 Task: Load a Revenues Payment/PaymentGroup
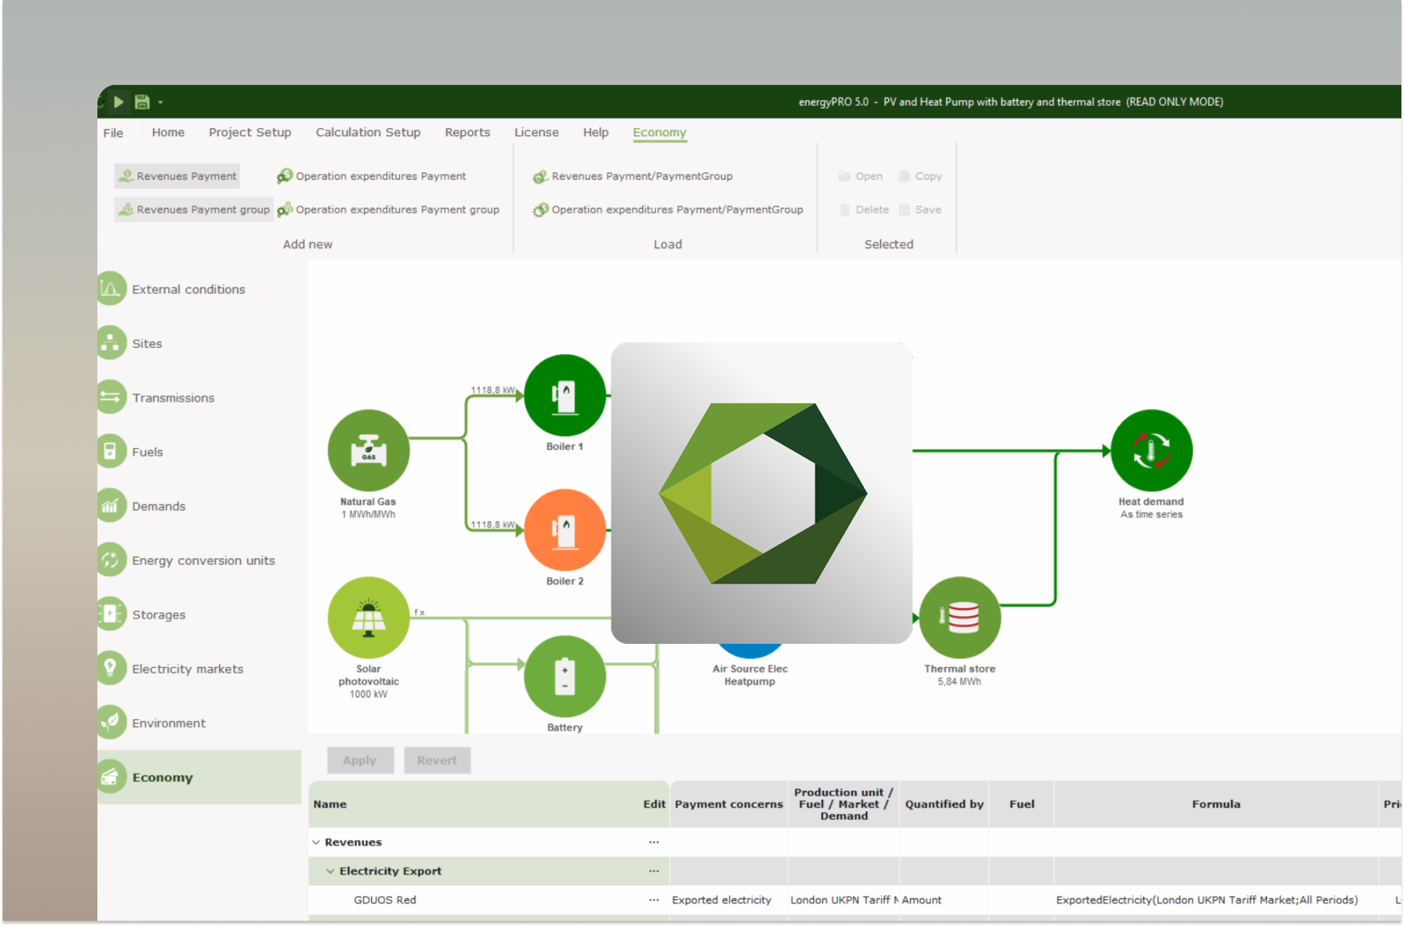pyautogui.click(x=633, y=176)
